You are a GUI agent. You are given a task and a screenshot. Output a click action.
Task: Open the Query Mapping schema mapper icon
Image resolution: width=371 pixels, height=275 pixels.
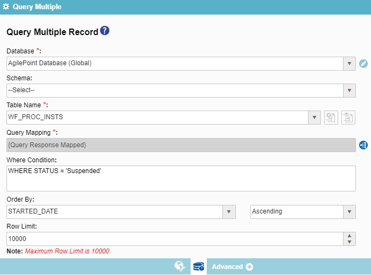click(x=363, y=145)
